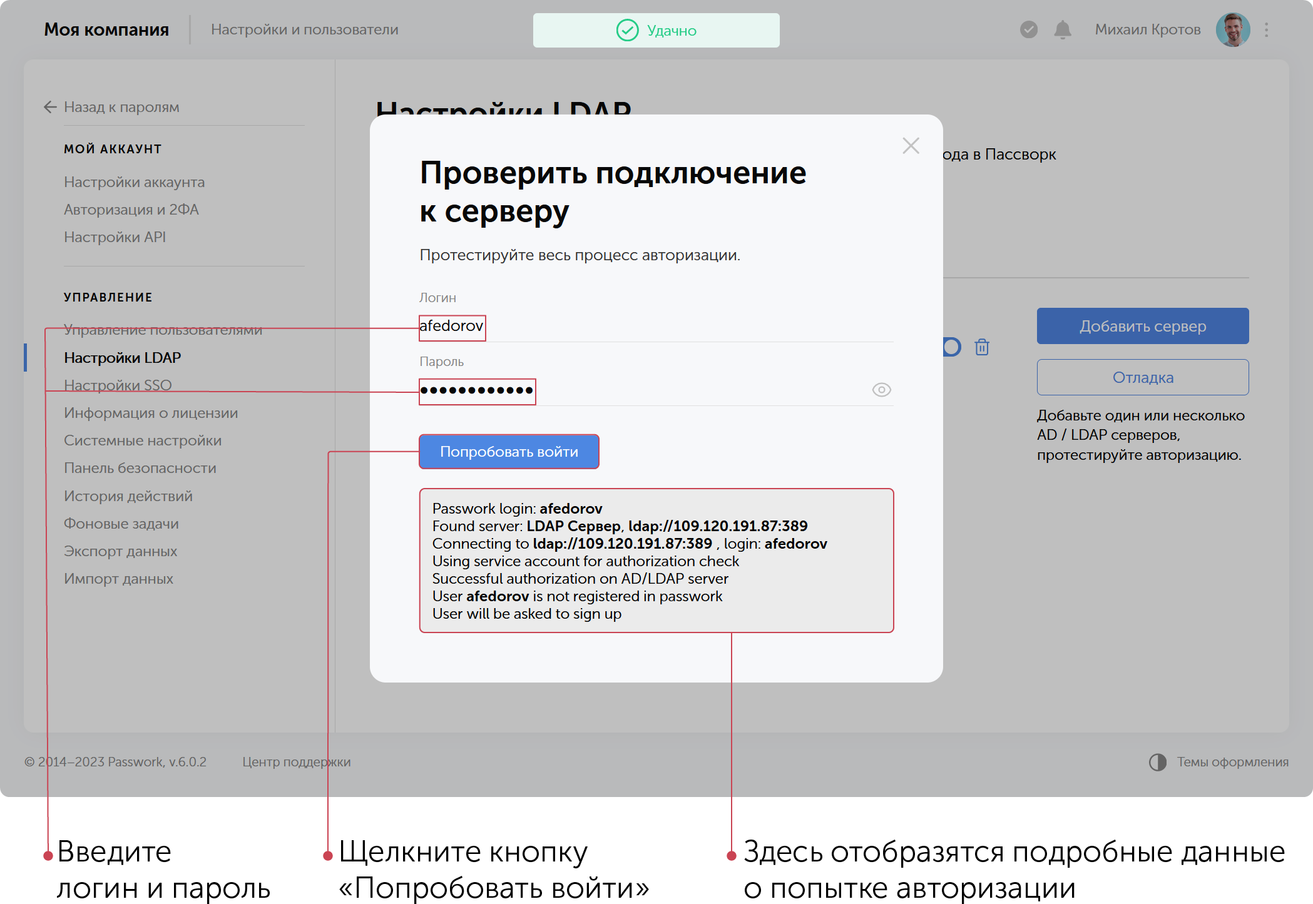Close the Проверить подключение dialog
The image size is (1313, 904).
911,146
